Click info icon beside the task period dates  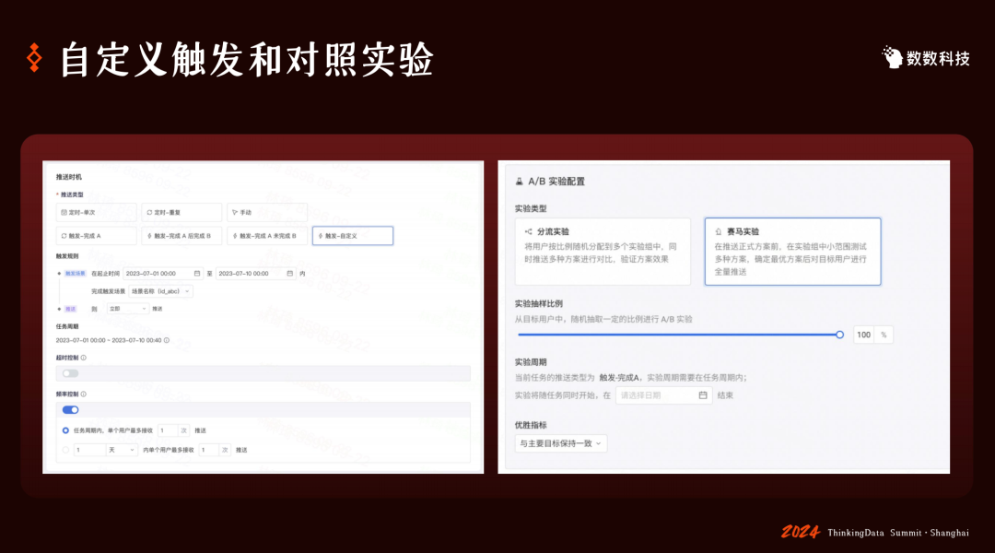[x=167, y=340]
